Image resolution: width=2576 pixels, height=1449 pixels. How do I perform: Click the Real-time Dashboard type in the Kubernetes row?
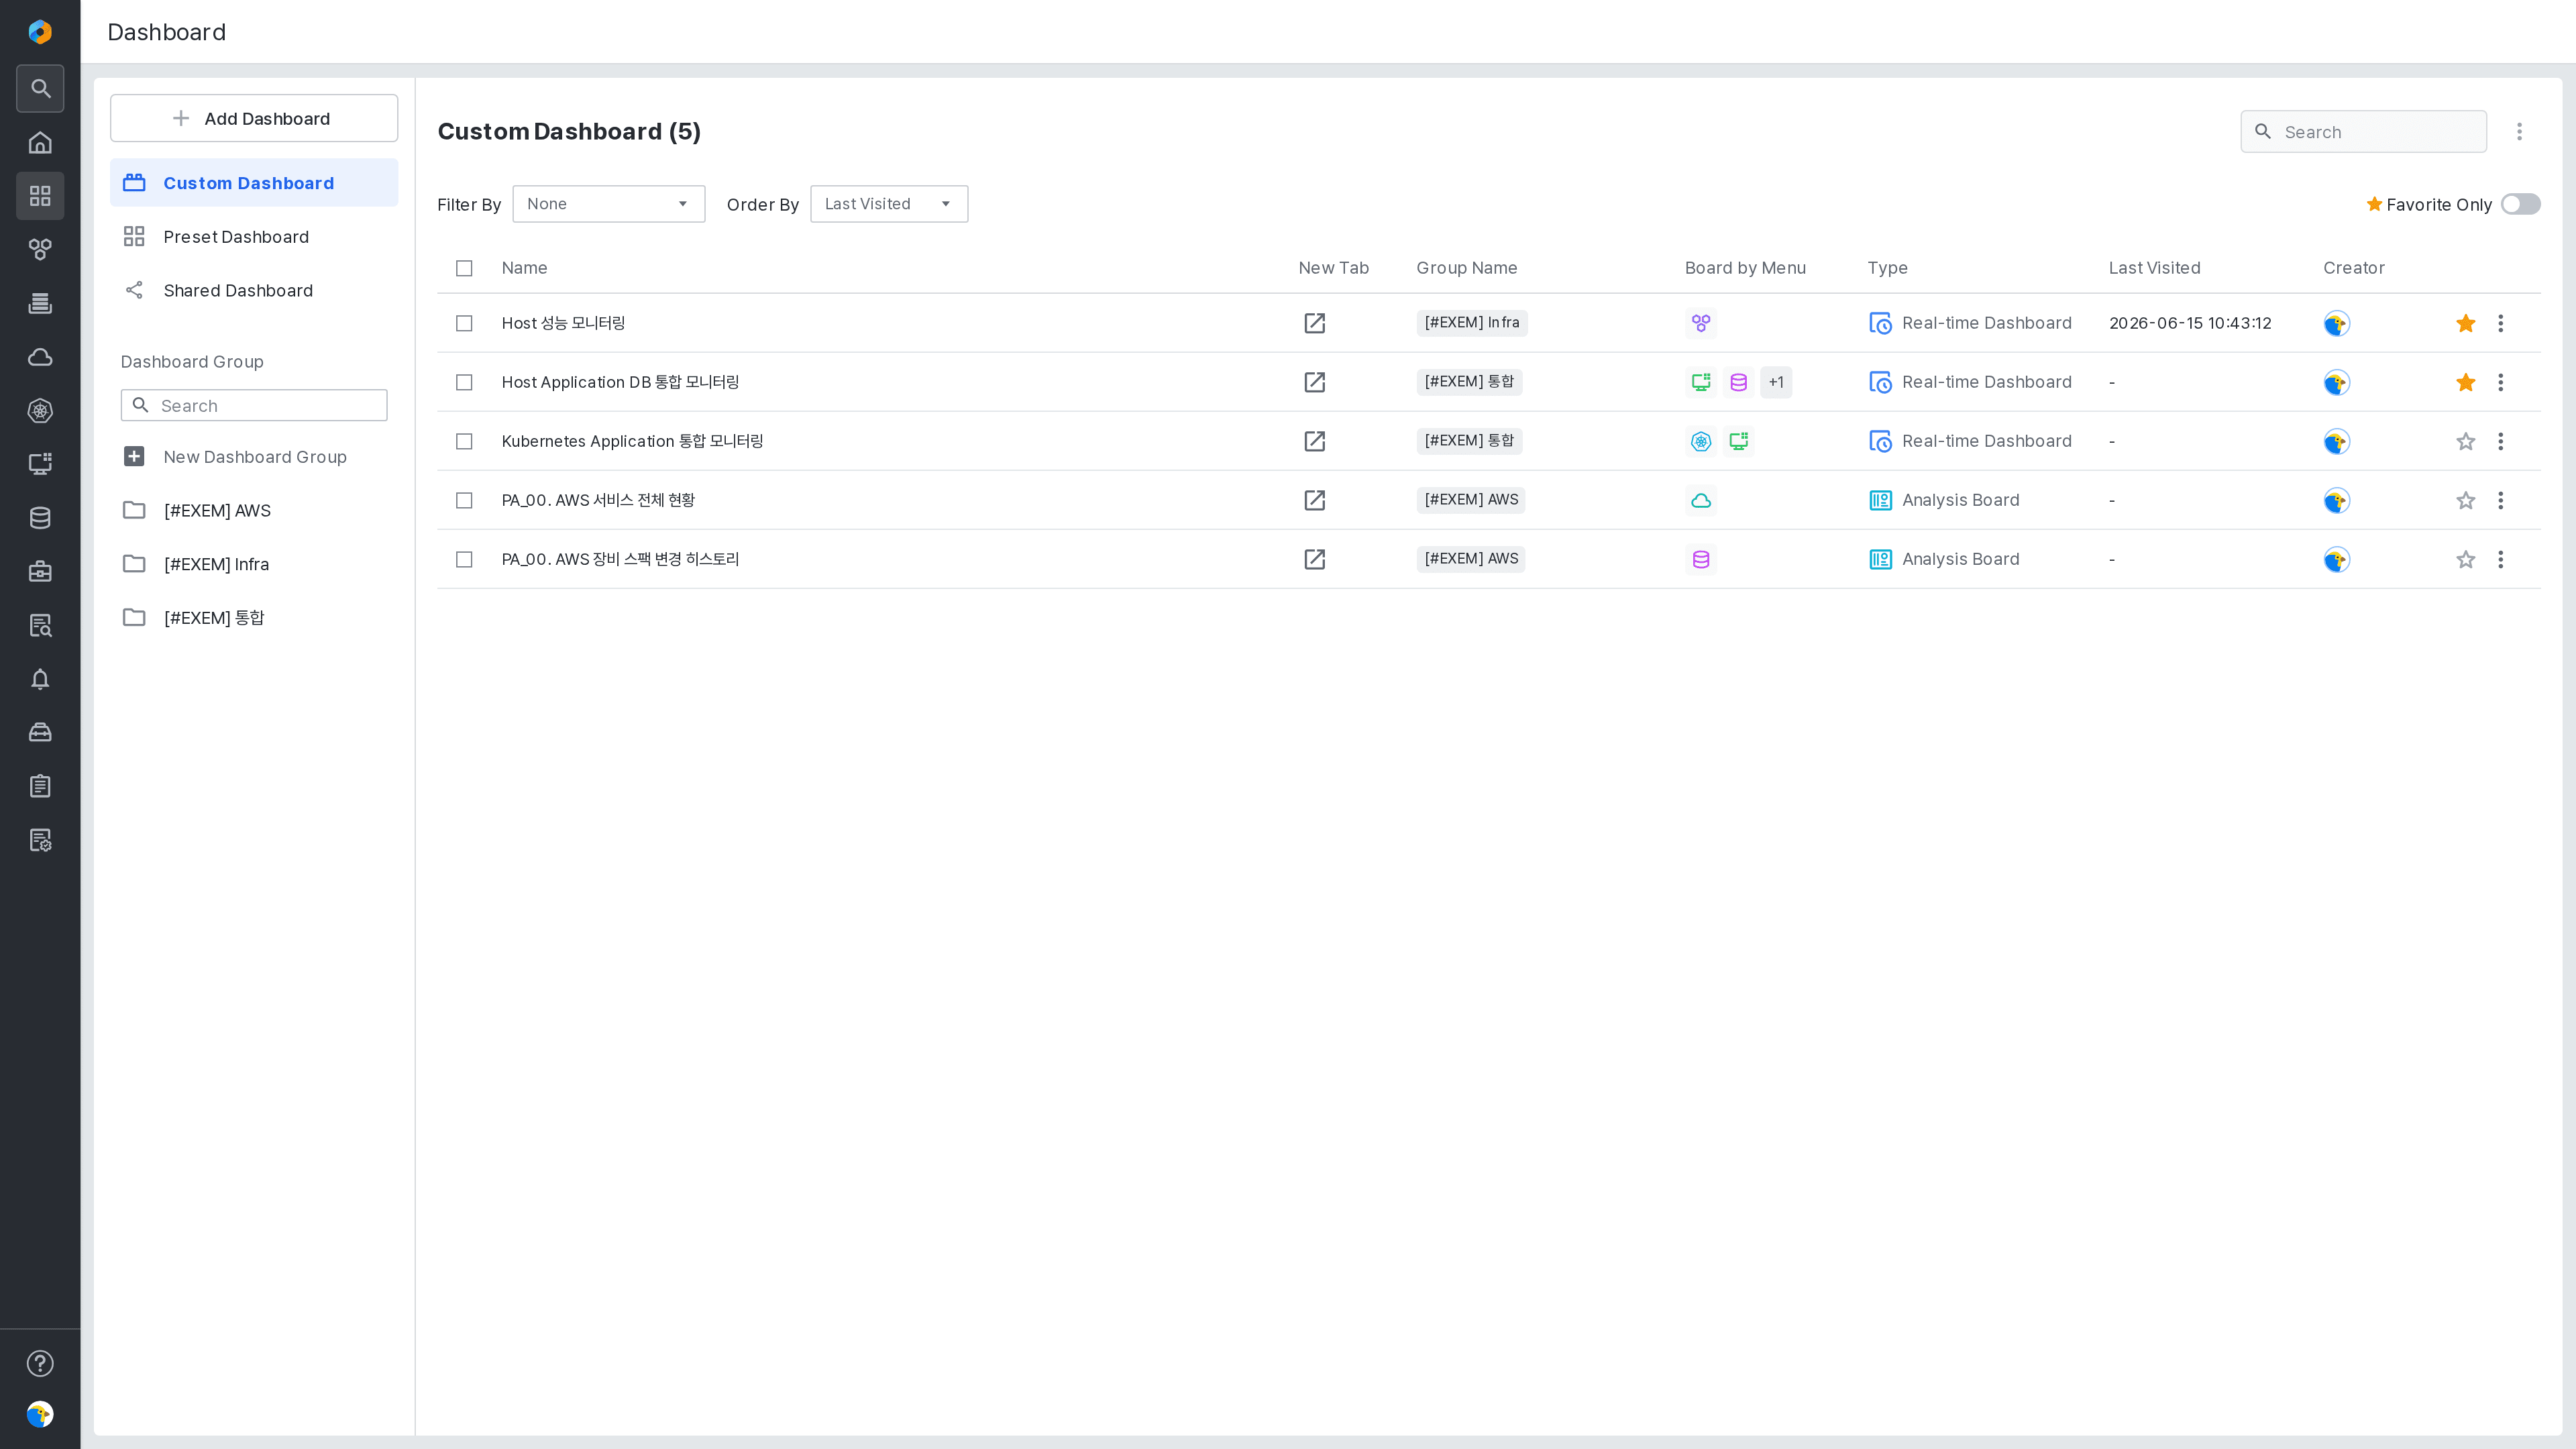(1970, 441)
